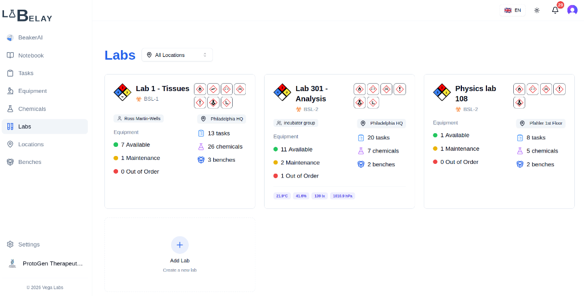Open the EN language selector

(513, 10)
